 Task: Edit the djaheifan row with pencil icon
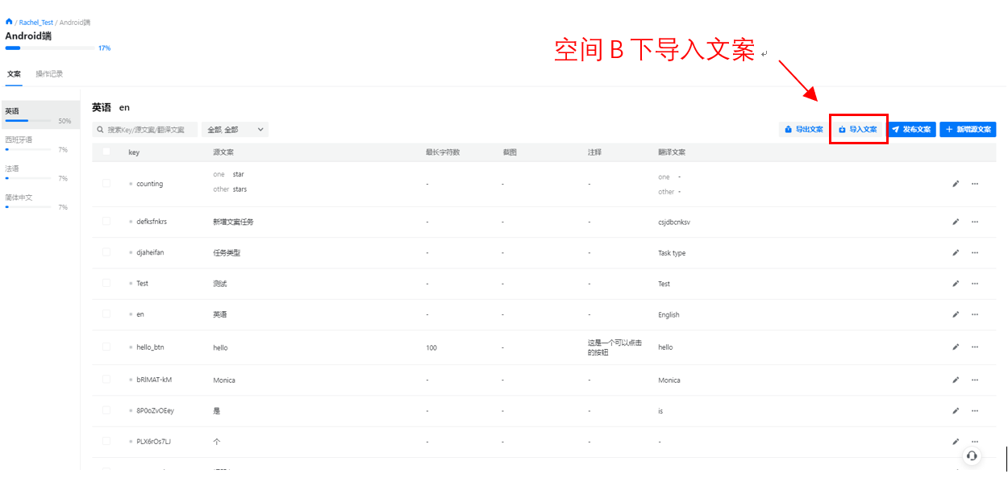click(956, 252)
